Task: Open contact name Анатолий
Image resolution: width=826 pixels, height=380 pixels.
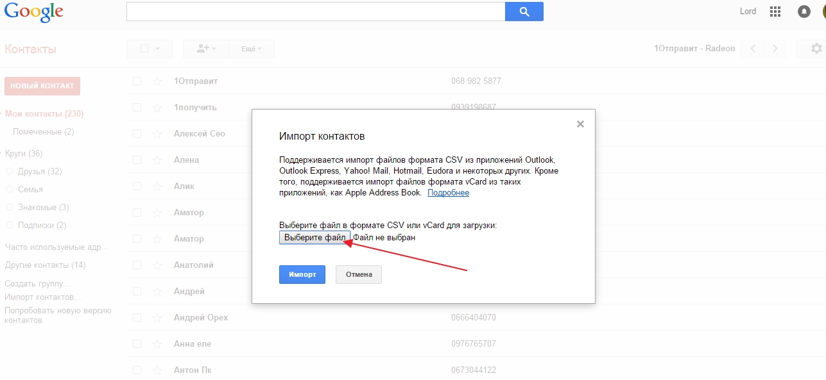Action: (x=194, y=265)
